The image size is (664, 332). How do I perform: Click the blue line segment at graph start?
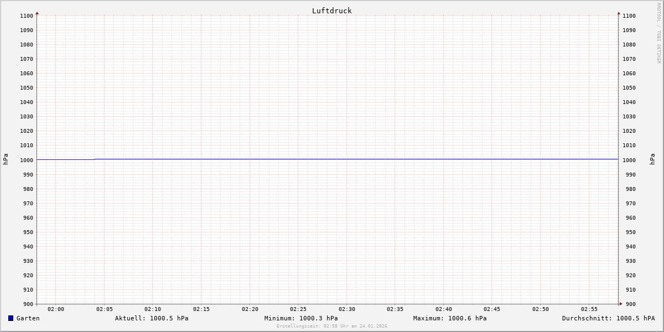point(65,159)
